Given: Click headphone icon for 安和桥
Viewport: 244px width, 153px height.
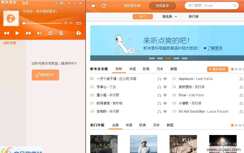Looking at the screenshot, I should 159,112.
